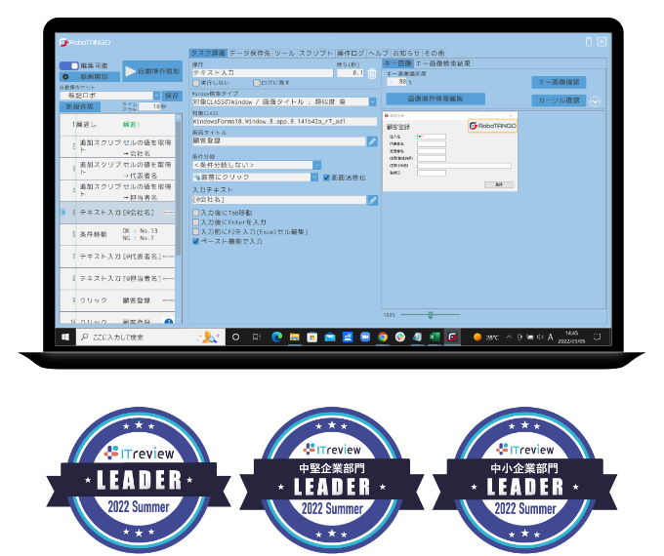Viewport: 664px width, 556px height.
Task: Click the 画像操作情報編集 button
Action: point(436,99)
